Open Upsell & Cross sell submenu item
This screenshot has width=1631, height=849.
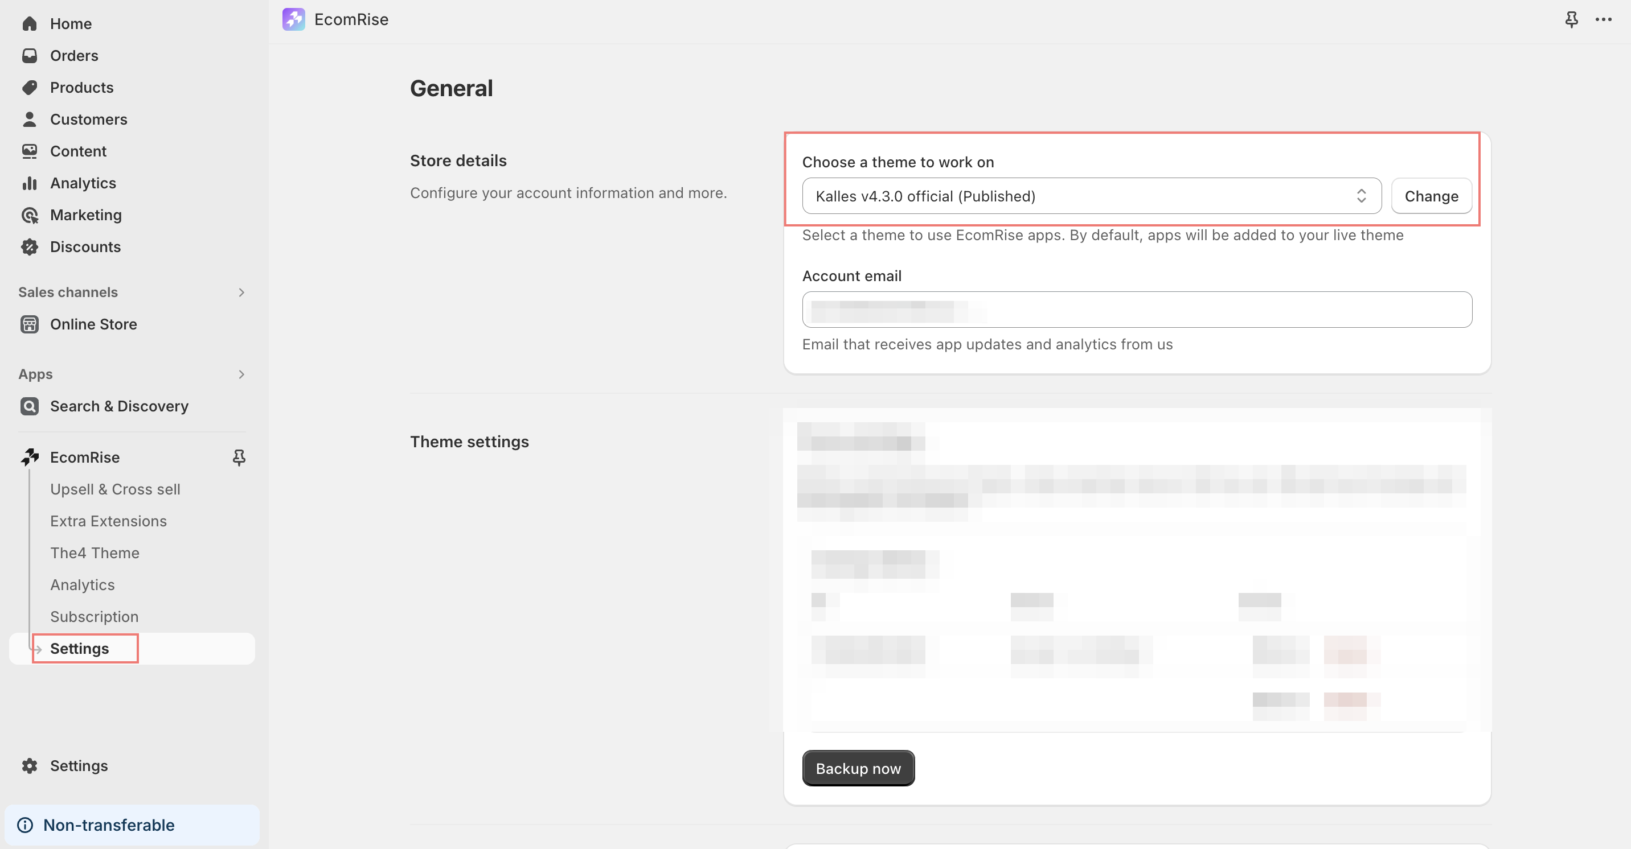tap(115, 489)
